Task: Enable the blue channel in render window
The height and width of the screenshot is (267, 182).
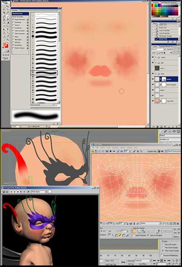Action: click(18, 192)
